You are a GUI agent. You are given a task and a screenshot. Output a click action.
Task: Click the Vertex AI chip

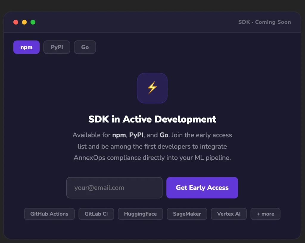229,214
